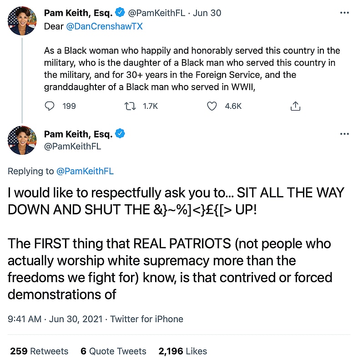
Task: Click the first tweet's profile picture
Action: pyautogui.click(x=22, y=21)
